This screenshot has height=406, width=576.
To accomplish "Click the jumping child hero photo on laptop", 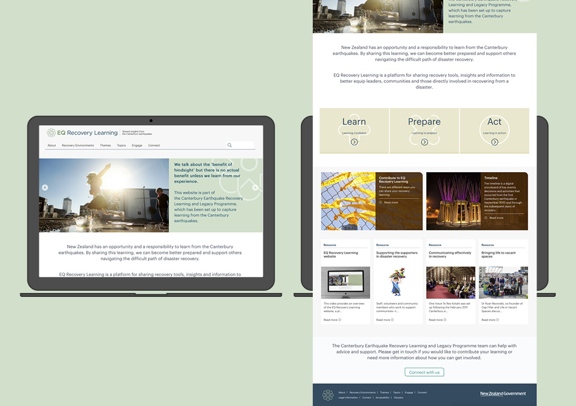I will (104, 195).
